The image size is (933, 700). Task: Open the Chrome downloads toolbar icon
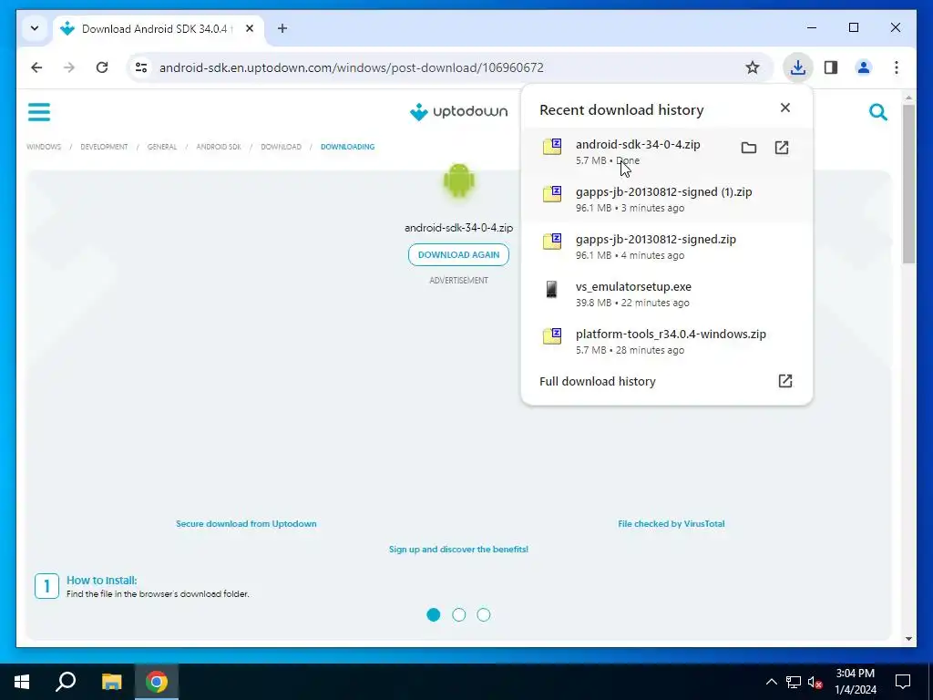point(797,67)
